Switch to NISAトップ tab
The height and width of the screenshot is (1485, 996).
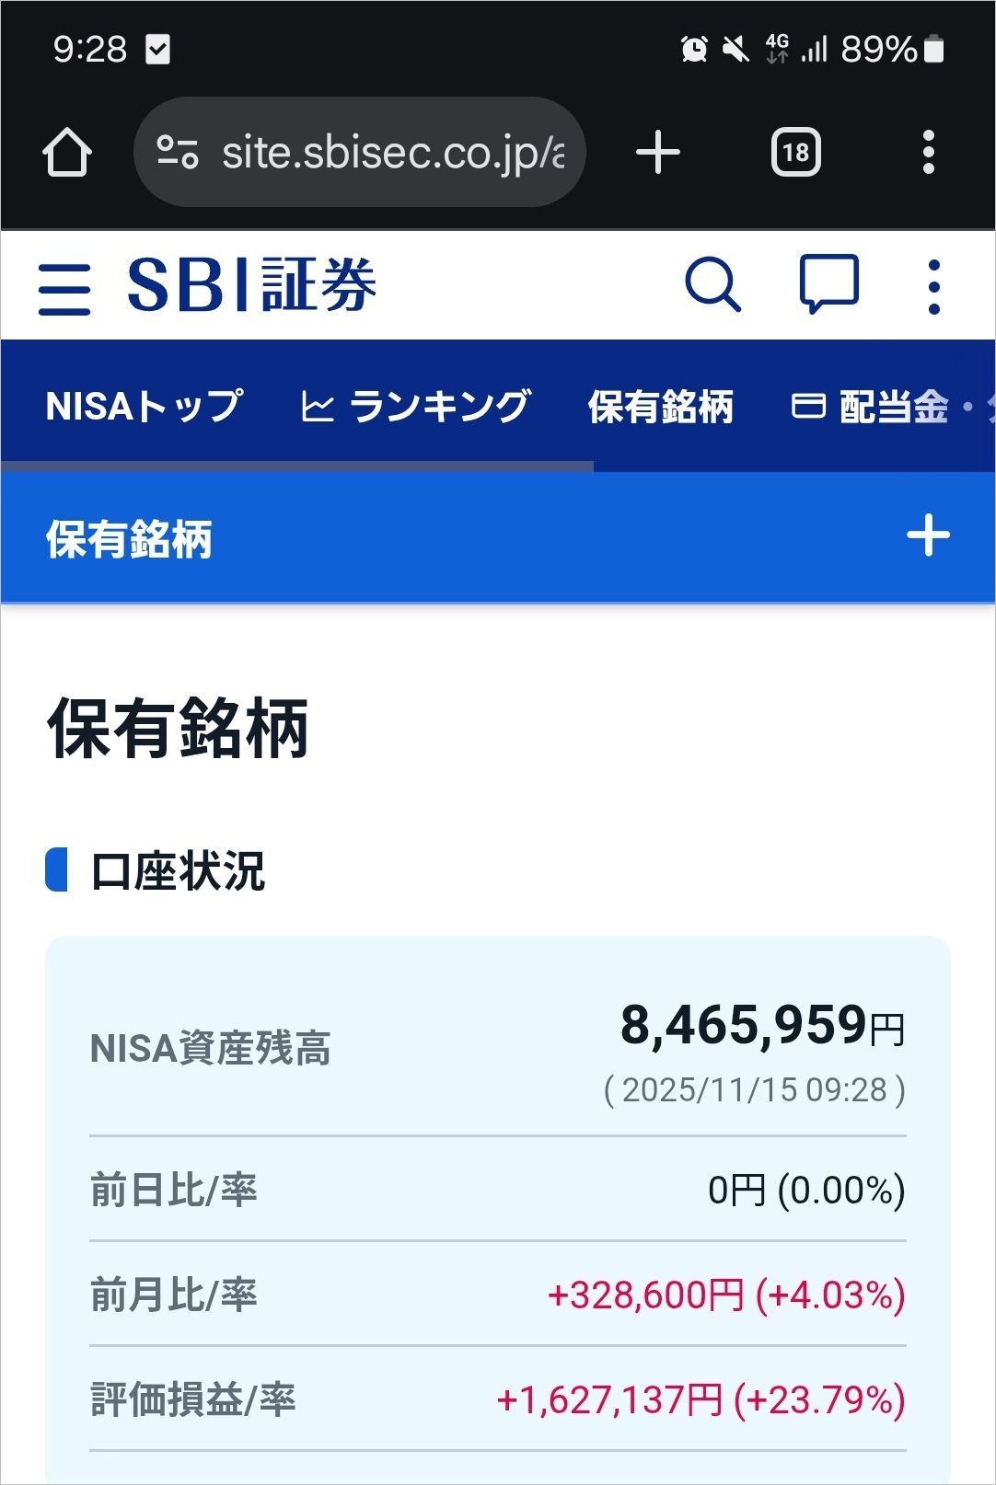click(x=145, y=406)
